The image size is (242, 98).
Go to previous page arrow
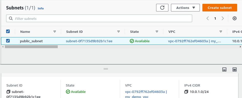[208, 19]
